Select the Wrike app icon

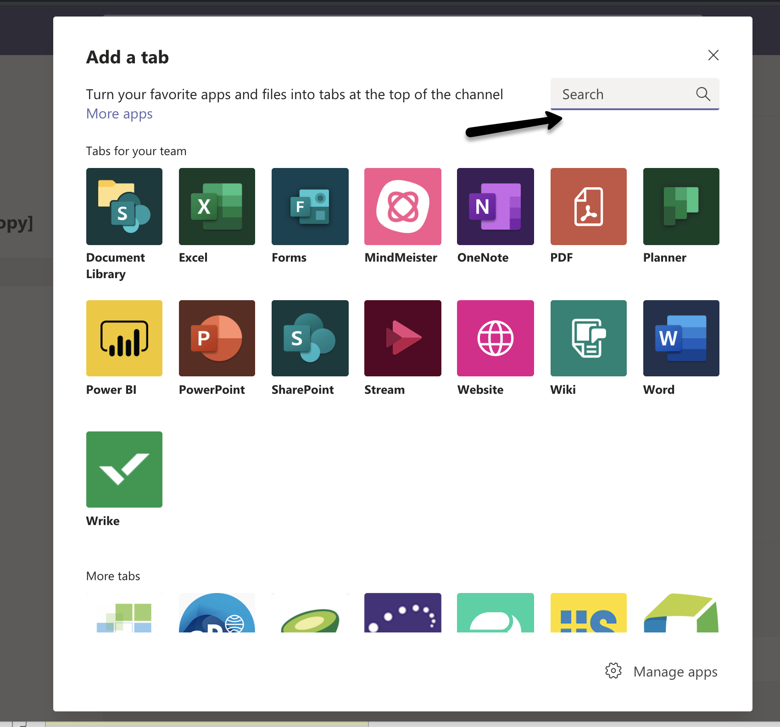124,470
